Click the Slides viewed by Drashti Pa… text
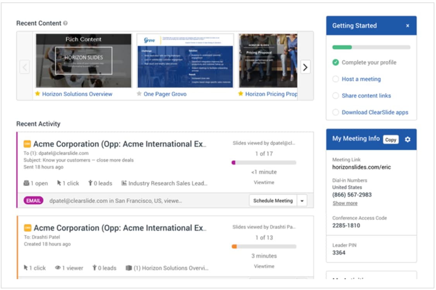The width and height of the screenshot is (436, 290). (x=264, y=227)
